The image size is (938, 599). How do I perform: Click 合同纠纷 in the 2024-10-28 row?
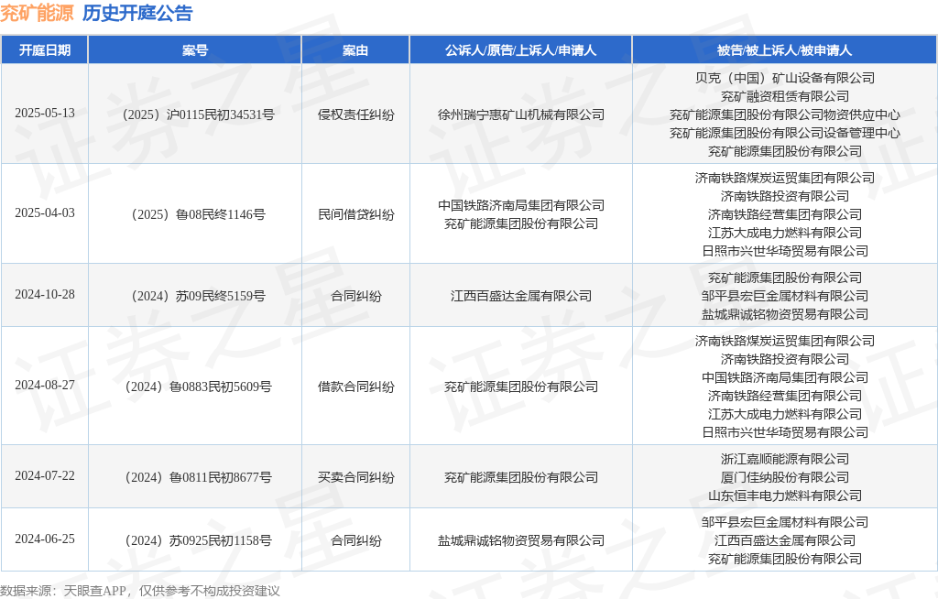pos(356,296)
